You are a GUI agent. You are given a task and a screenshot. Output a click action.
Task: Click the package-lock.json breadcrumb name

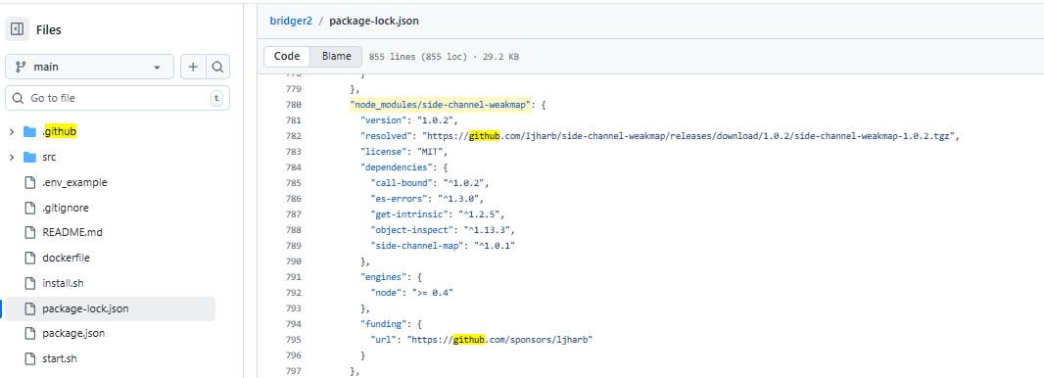click(374, 21)
